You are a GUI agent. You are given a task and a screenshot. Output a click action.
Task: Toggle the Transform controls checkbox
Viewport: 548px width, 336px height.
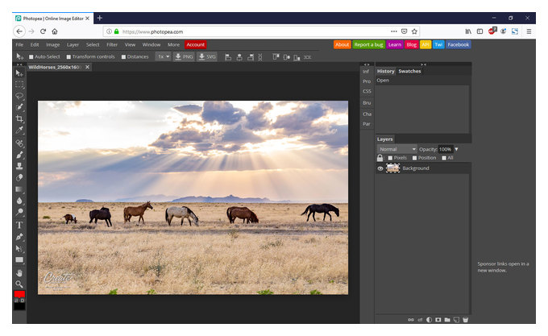68,57
